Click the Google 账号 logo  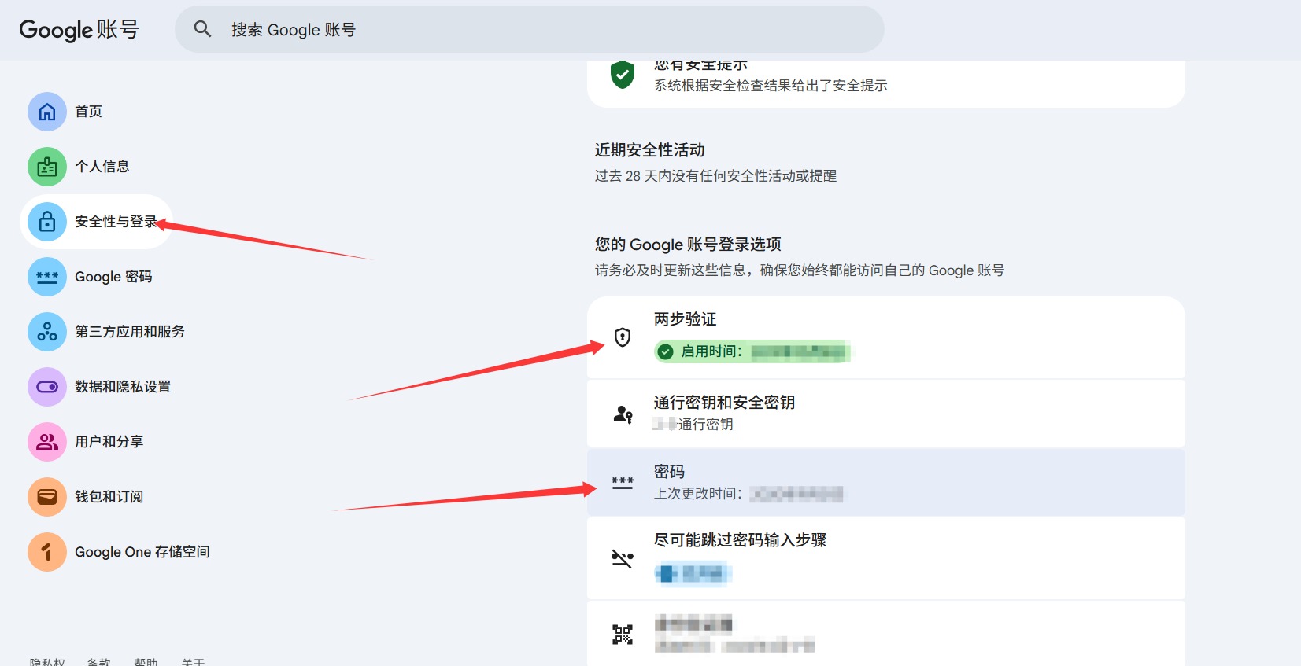point(79,30)
